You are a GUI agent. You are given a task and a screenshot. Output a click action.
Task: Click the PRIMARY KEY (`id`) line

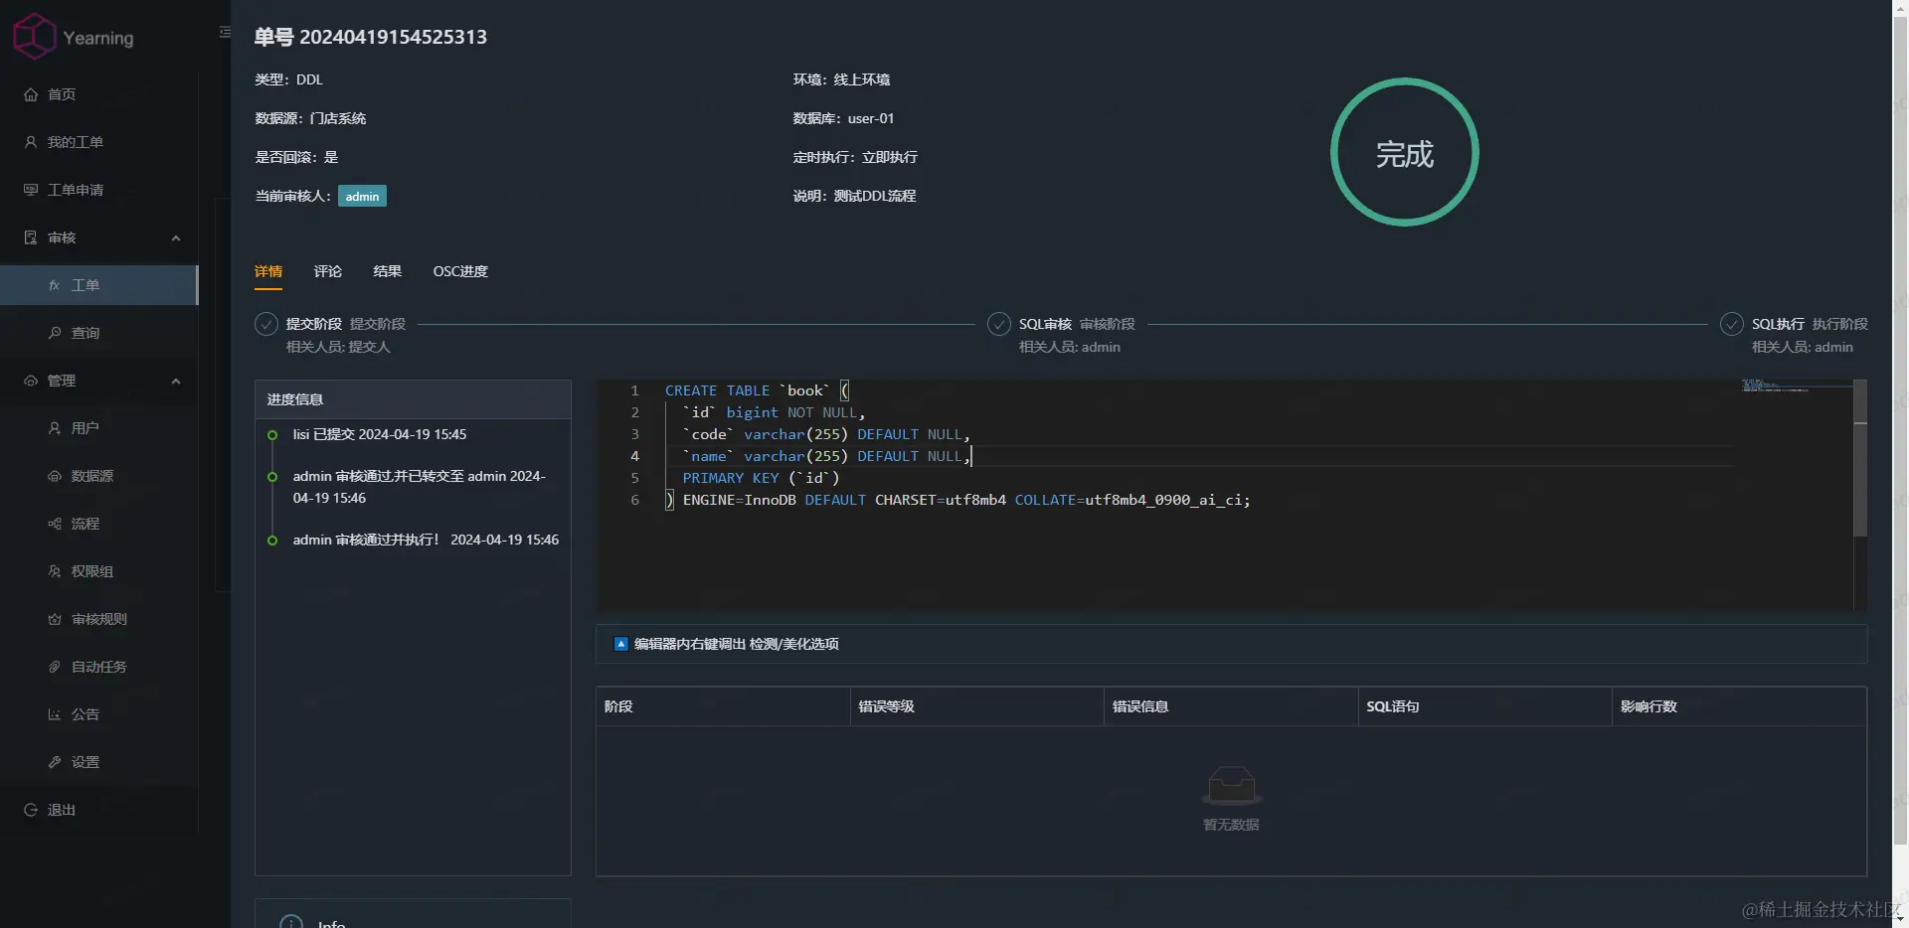pyautogui.click(x=761, y=478)
